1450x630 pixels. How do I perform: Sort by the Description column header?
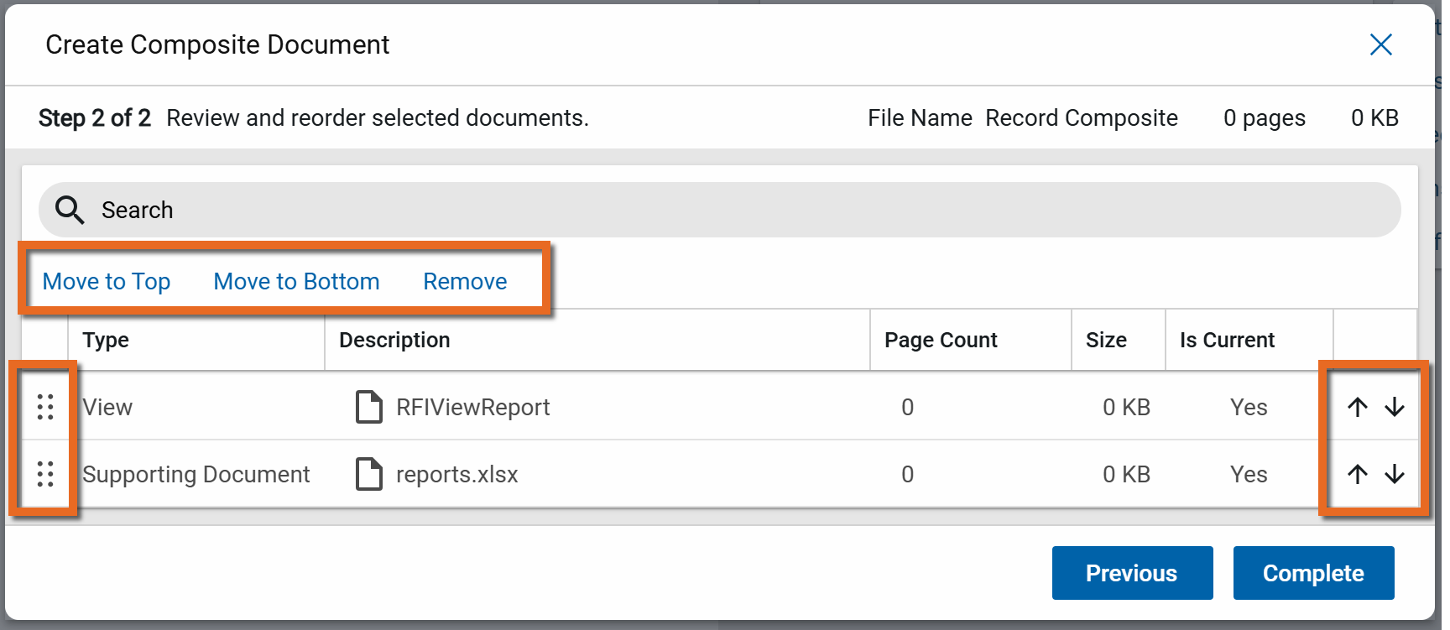(394, 340)
